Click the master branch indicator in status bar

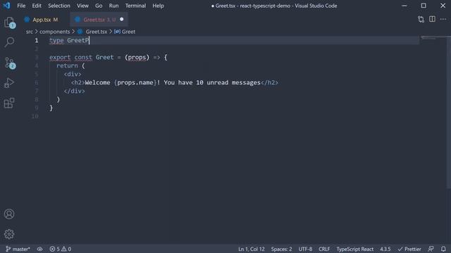tap(18, 249)
